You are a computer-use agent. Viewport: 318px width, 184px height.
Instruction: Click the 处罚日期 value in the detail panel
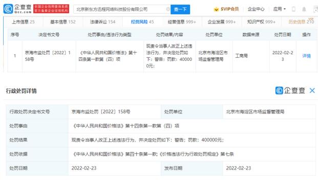tap(84, 168)
